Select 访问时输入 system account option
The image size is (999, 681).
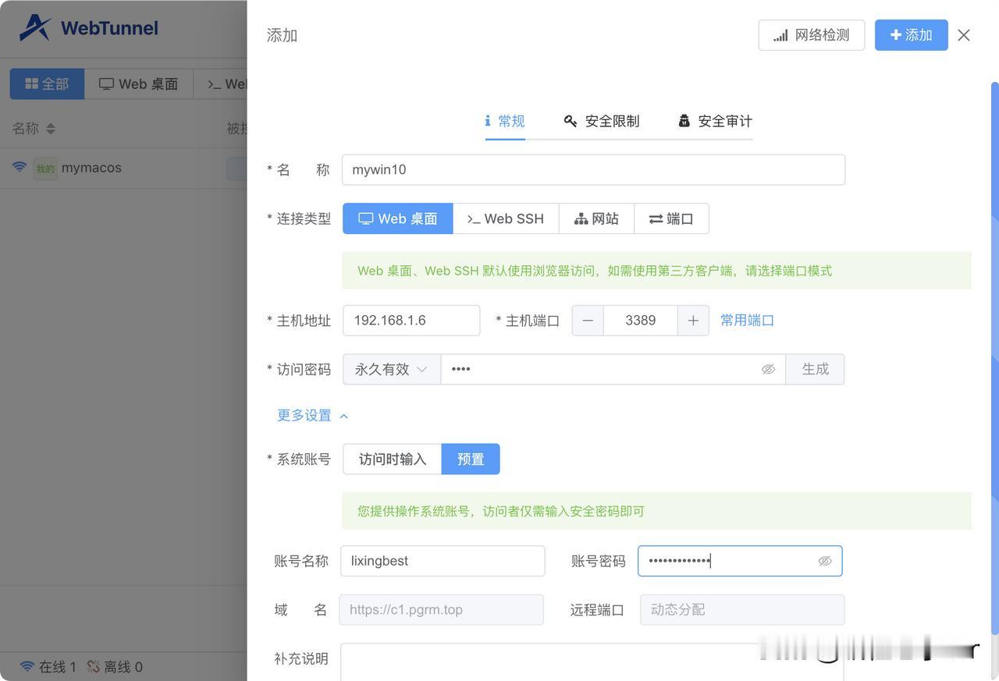tap(392, 459)
